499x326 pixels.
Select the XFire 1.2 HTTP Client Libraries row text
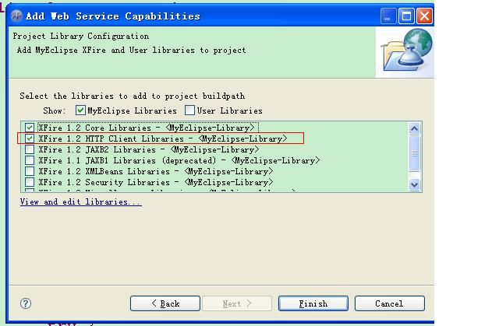click(163, 138)
